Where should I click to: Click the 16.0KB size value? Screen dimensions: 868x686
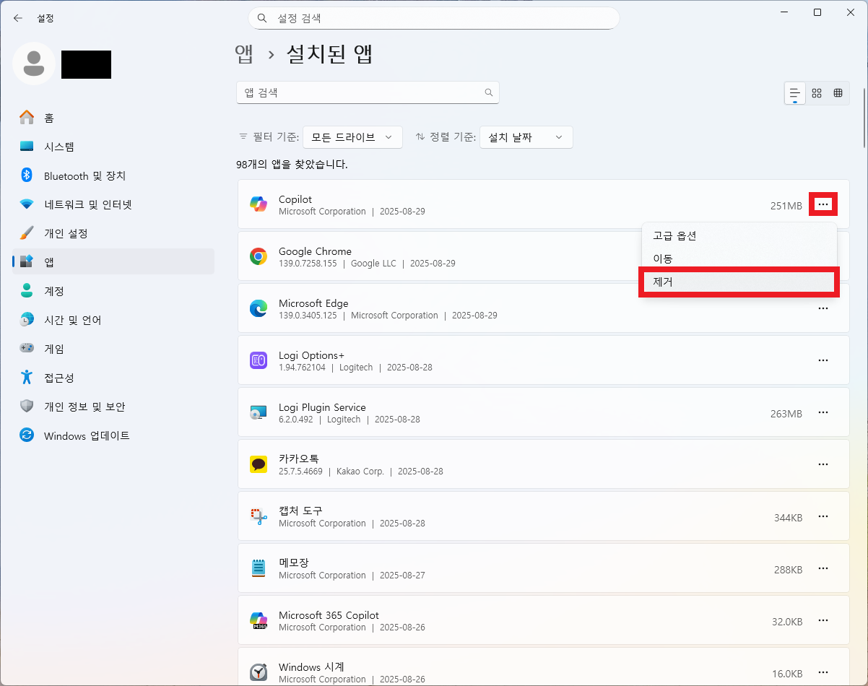pos(787,674)
